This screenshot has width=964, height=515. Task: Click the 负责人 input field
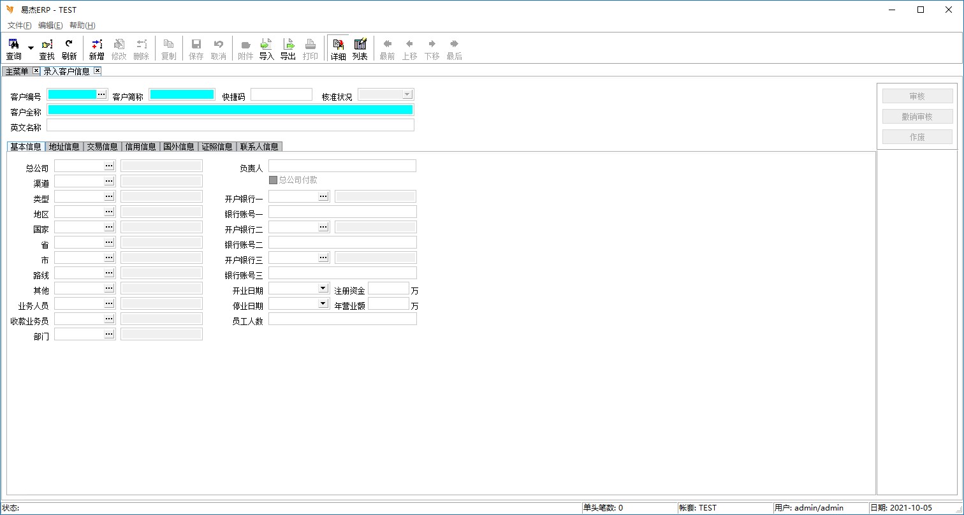click(342, 166)
